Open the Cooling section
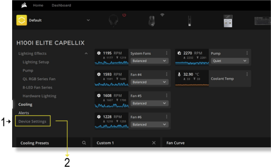Screen dimensions: 271x168 tap(25, 105)
